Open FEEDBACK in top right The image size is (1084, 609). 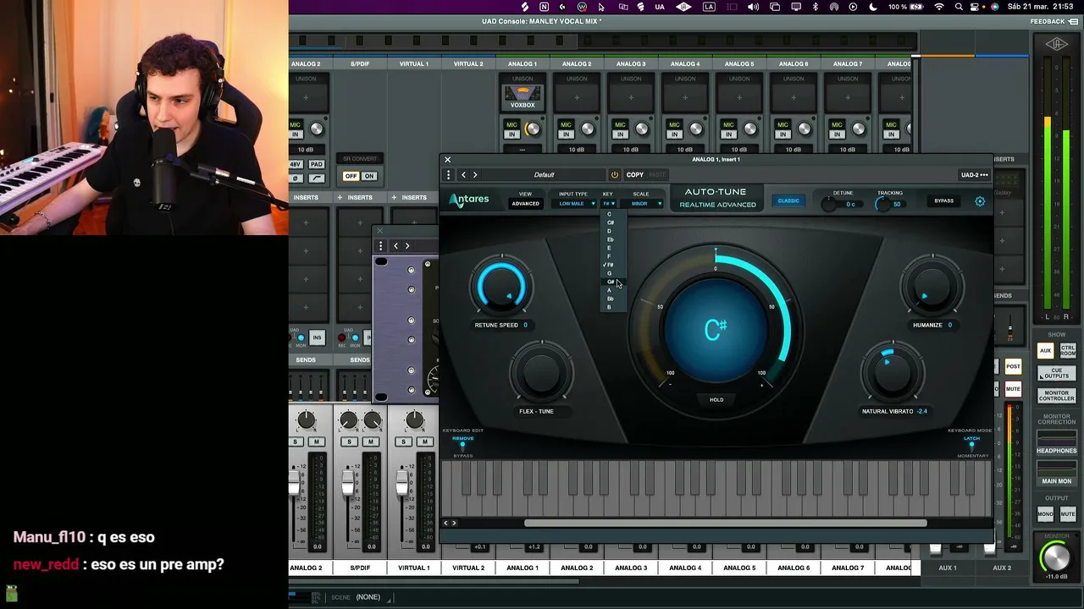coord(1053,21)
